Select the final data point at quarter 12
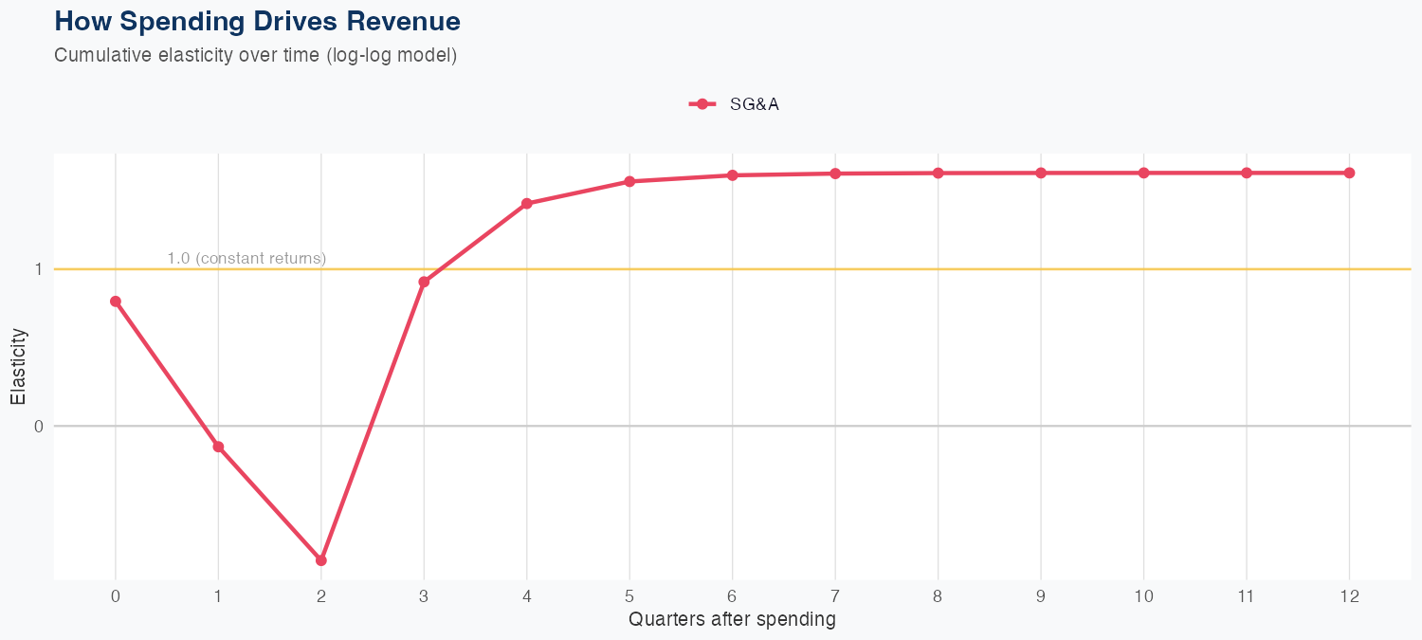 pyautogui.click(x=1349, y=173)
